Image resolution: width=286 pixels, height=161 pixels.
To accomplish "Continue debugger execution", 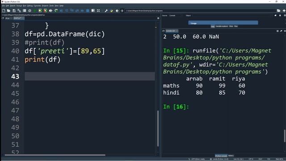I will [82, 11].
